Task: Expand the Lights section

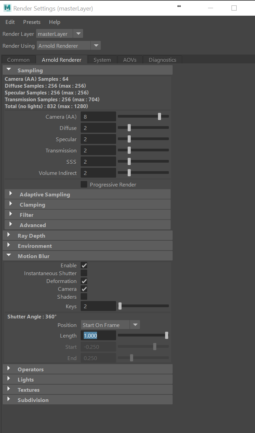Action: click(x=88, y=379)
